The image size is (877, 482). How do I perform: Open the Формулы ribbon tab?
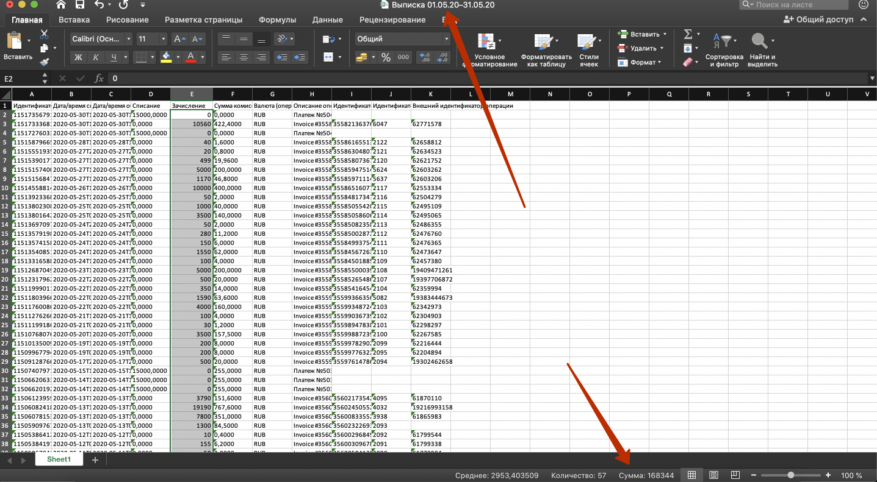click(x=278, y=19)
